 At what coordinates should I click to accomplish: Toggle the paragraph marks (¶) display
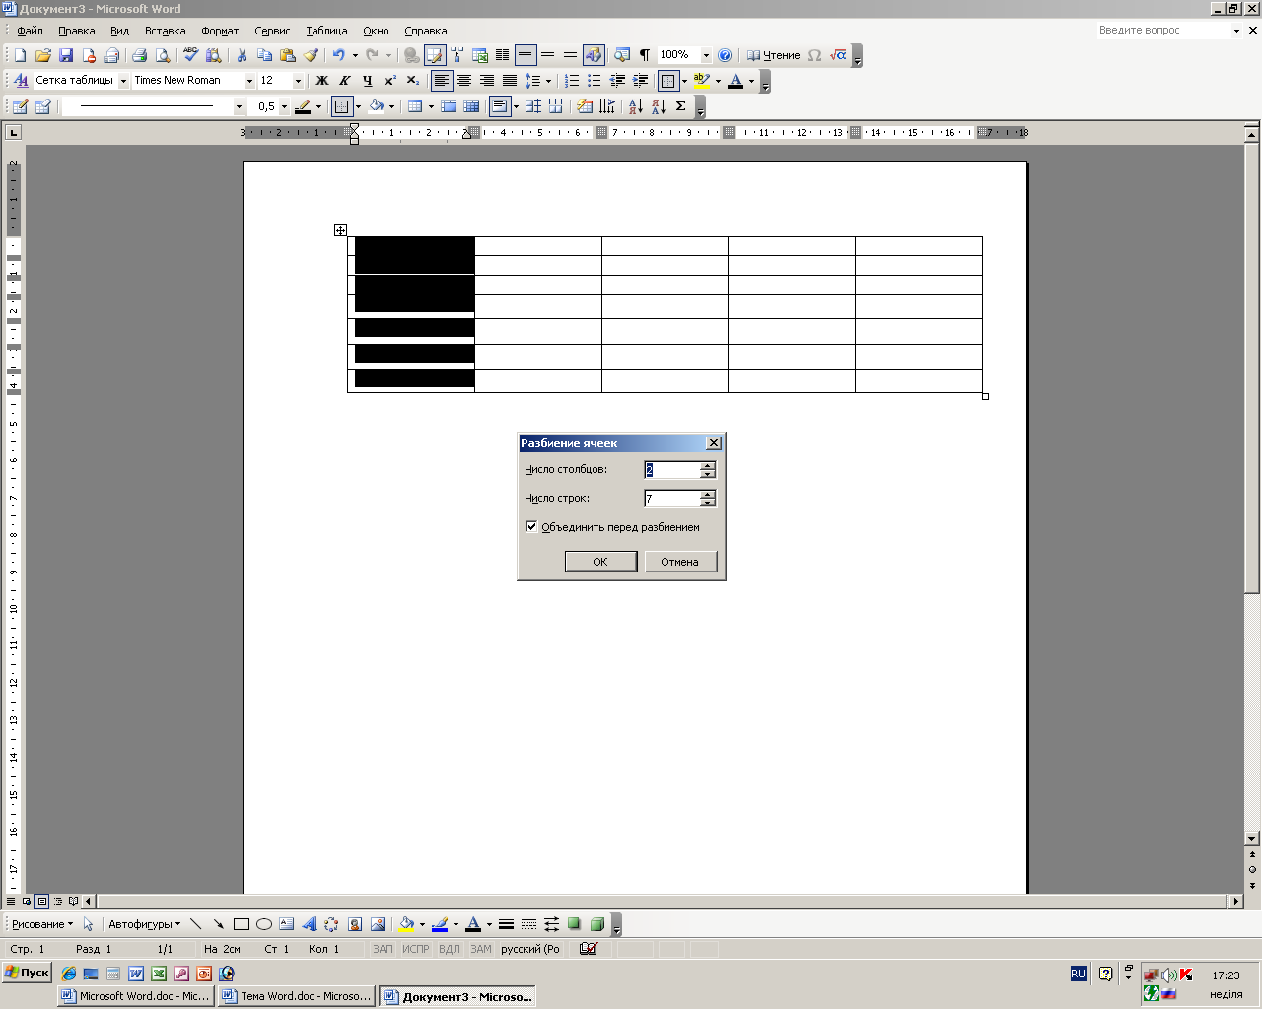(x=645, y=55)
